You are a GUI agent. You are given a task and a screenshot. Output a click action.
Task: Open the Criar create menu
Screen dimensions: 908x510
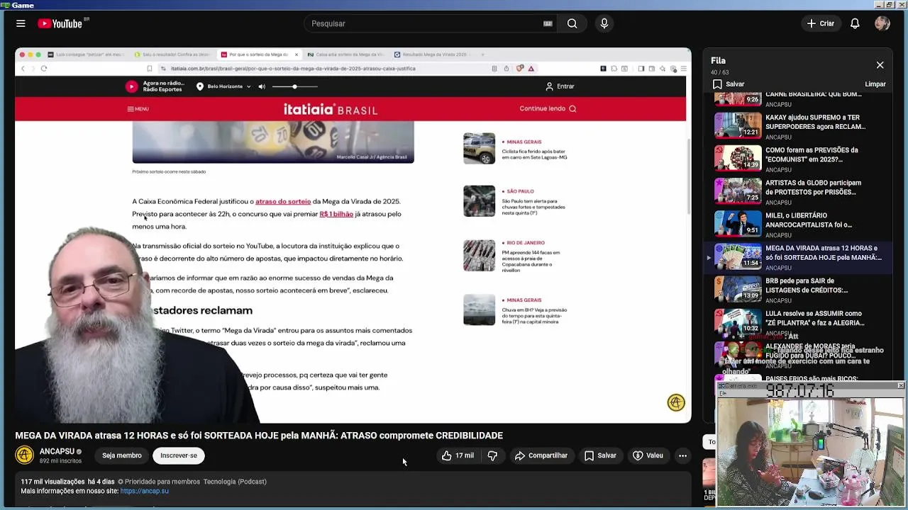coord(821,23)
